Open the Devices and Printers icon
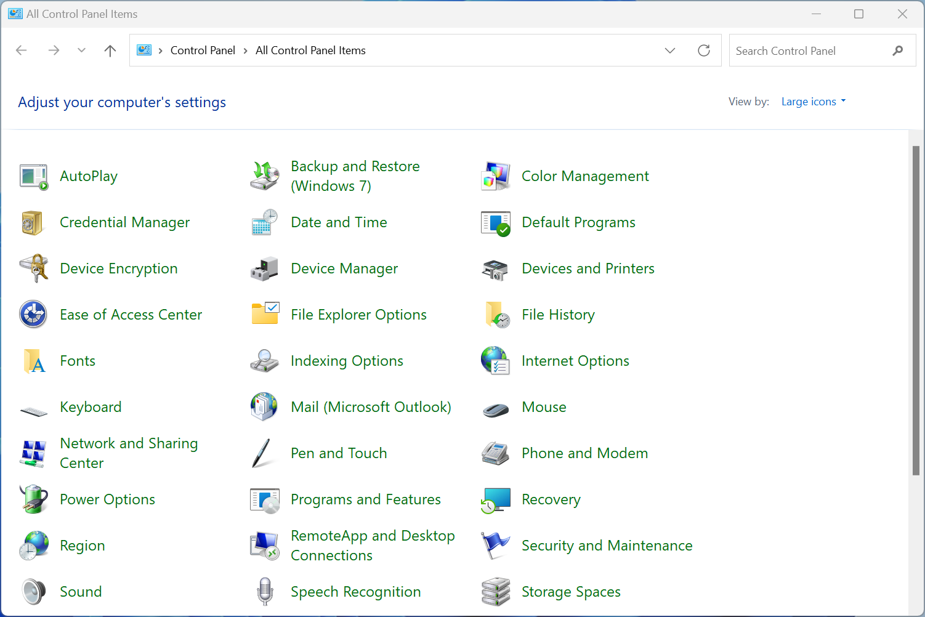 tap(496, 270)
